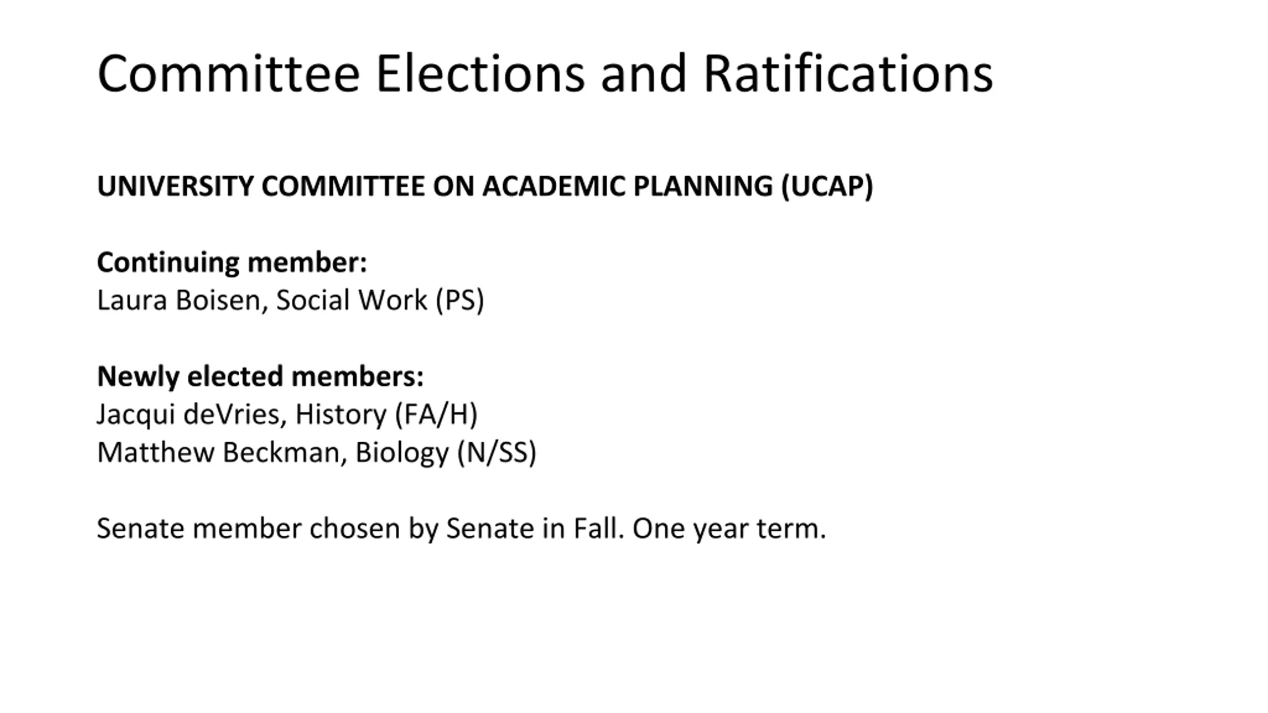
Task: Click the word Committee in the title
Action: (x=228, y=73)
